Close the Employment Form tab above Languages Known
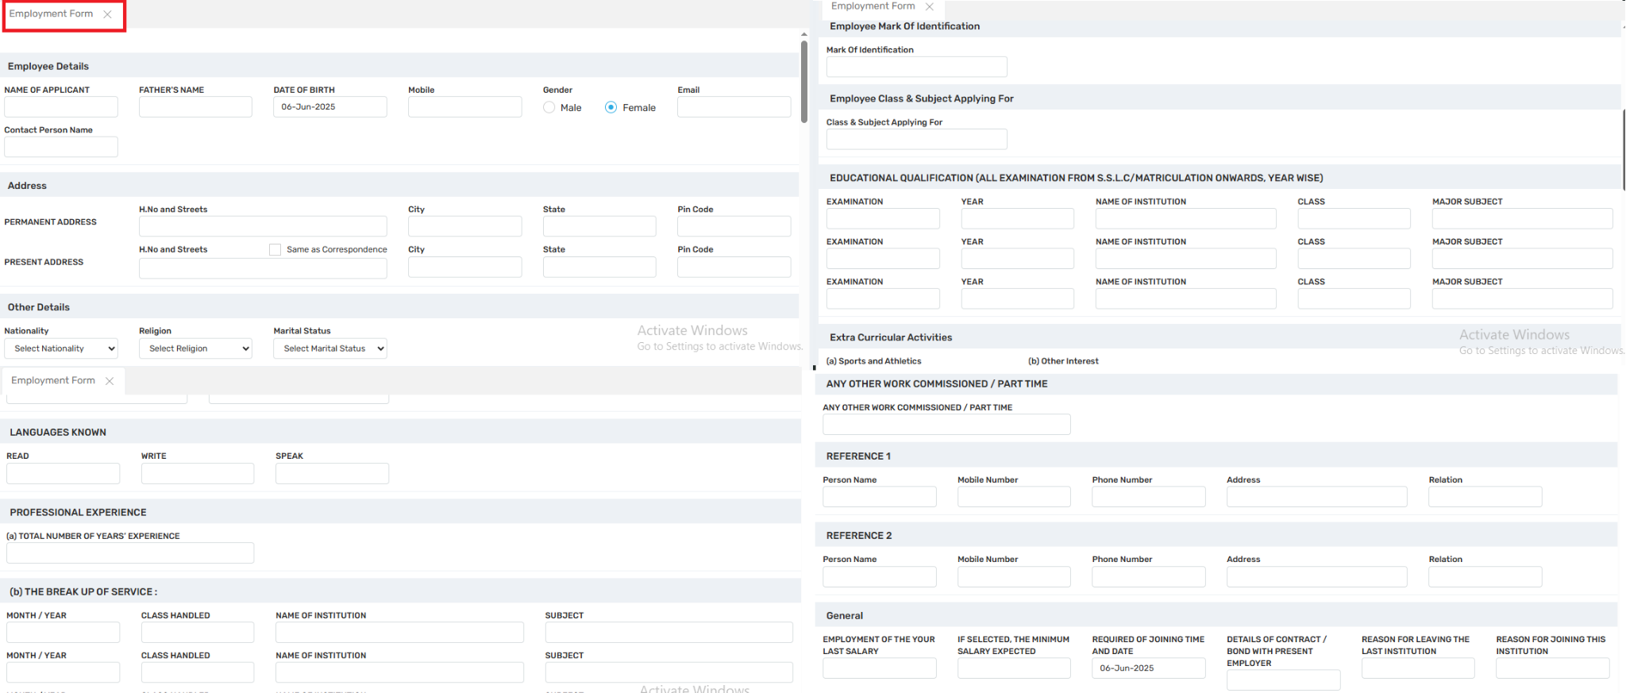The height and width of the screenshot is (693, 1626). [x=110, y=381]
